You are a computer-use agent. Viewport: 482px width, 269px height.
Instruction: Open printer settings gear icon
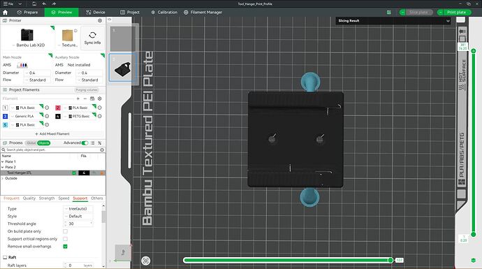click(100, 20)
